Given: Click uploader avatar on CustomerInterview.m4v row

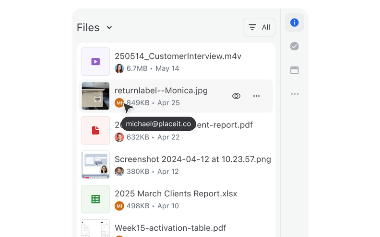Looking at the screenshot, I should tap(119, 68).
